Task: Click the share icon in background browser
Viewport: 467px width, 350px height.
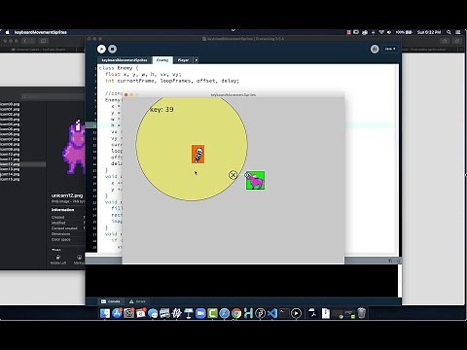Action: 445,41
